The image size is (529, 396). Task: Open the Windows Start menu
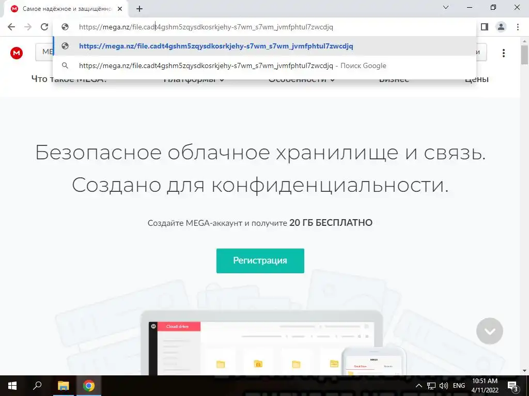coord(12,386)
